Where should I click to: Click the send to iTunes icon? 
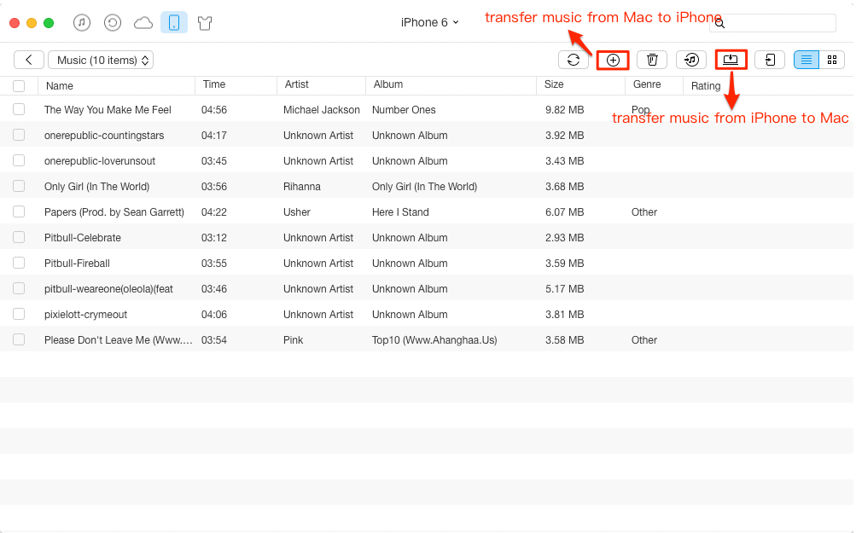click(691, 60)
